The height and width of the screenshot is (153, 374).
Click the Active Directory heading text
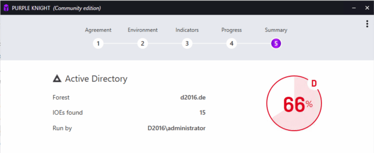[96, 78]
